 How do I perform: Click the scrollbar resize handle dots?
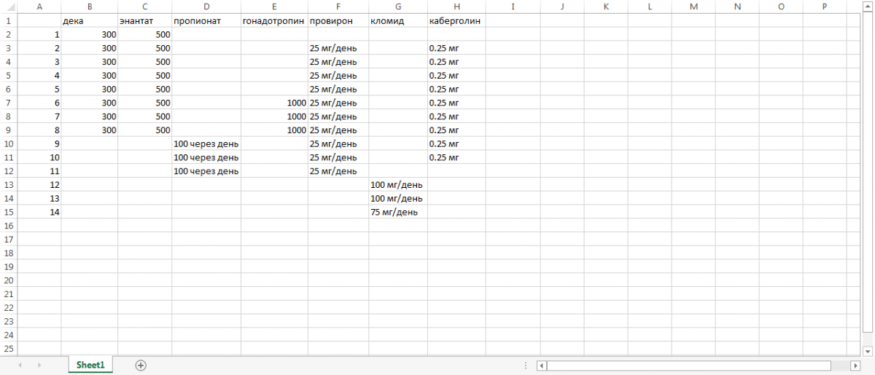pyautogui.click(x=526, y=366)
